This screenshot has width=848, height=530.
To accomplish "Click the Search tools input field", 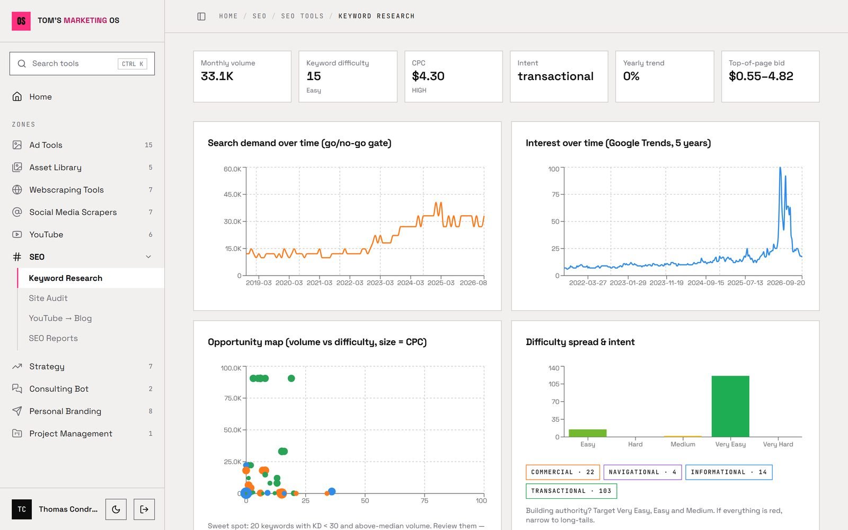I will click(x=82, y=64).
